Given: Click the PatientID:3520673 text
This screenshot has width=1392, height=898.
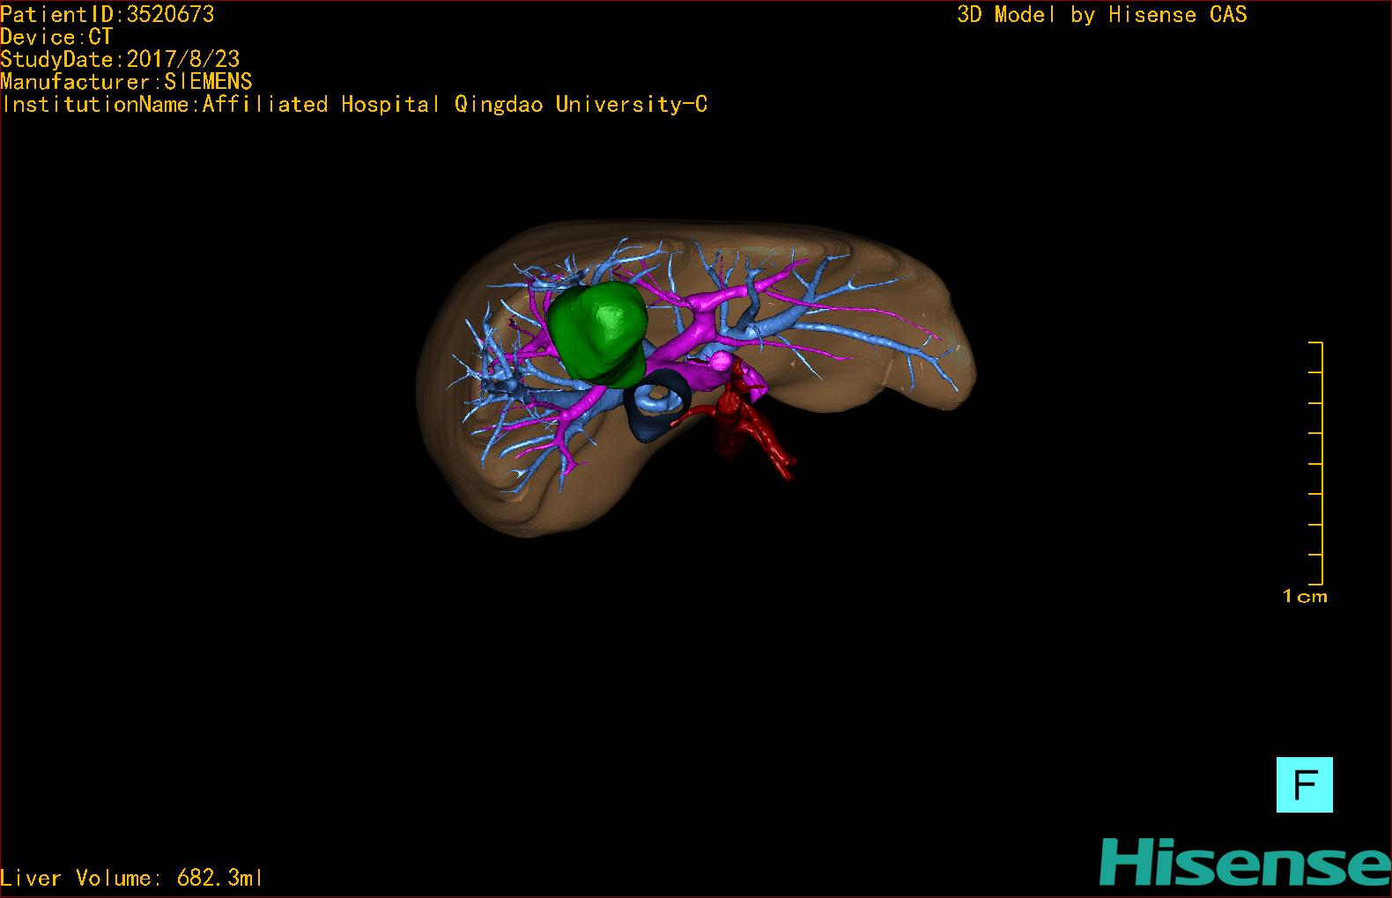Looking at the screenshot, I should 107,14.
